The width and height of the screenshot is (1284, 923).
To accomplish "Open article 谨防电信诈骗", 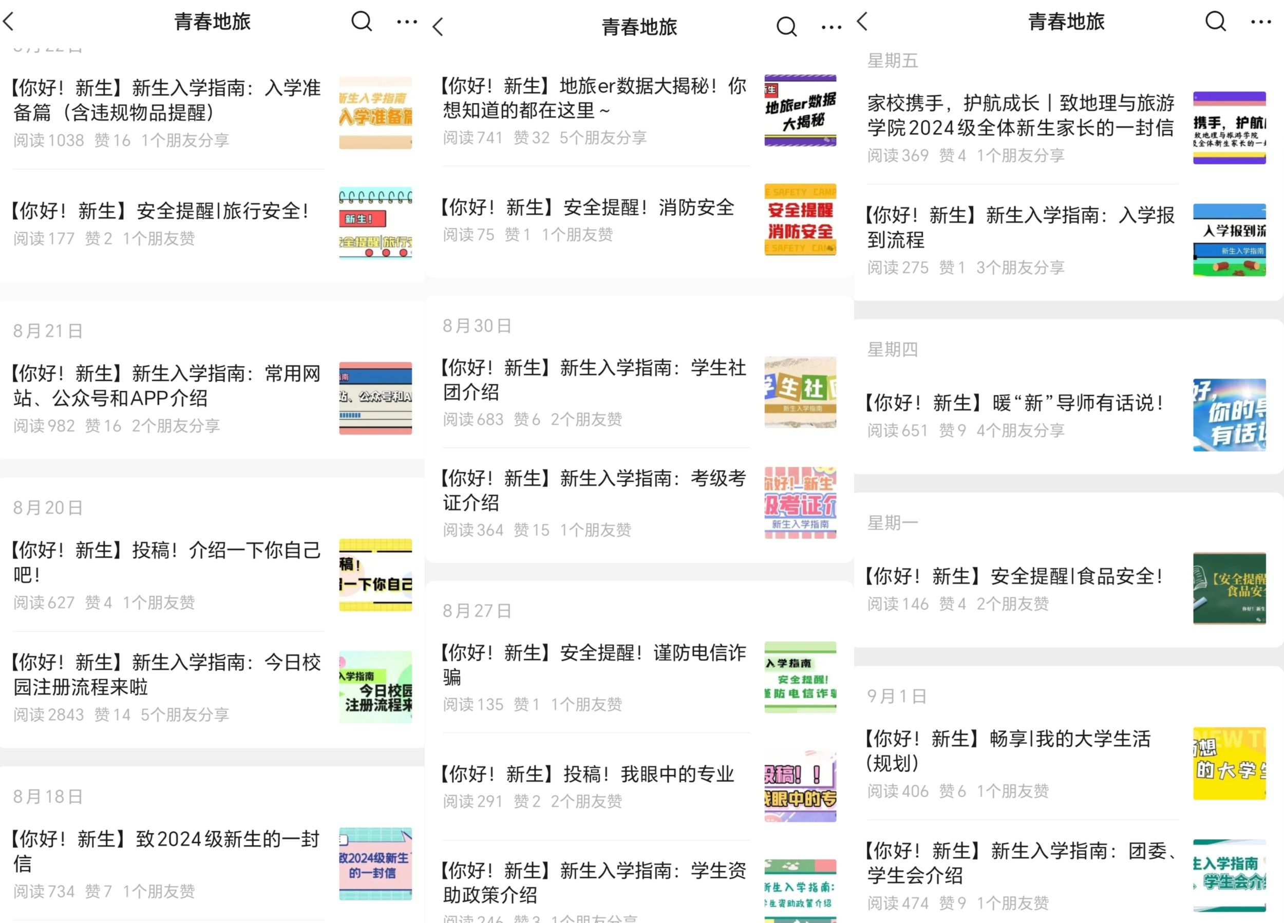I will [x=594, y=664].
